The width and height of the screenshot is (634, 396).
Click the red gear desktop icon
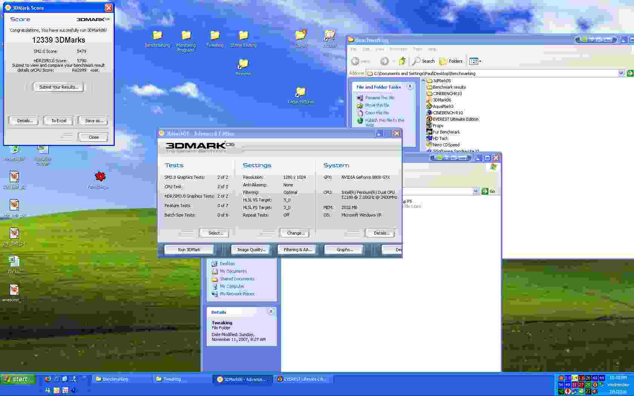tap(100, 176)
